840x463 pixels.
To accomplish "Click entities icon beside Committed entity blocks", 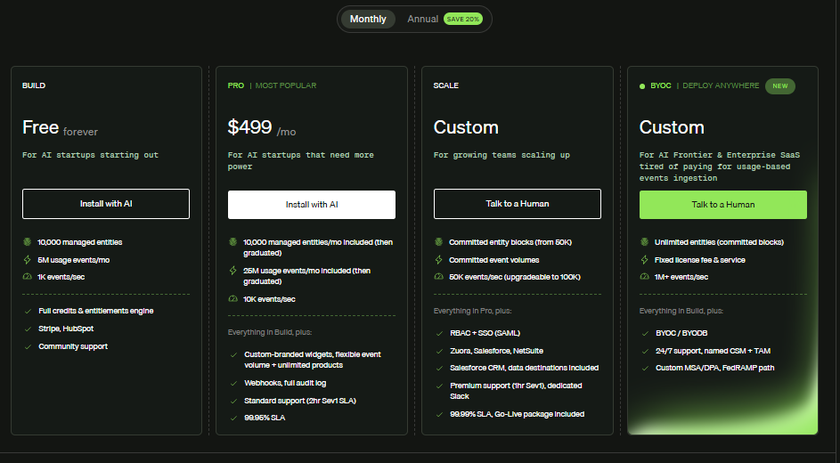I will 439,242.
